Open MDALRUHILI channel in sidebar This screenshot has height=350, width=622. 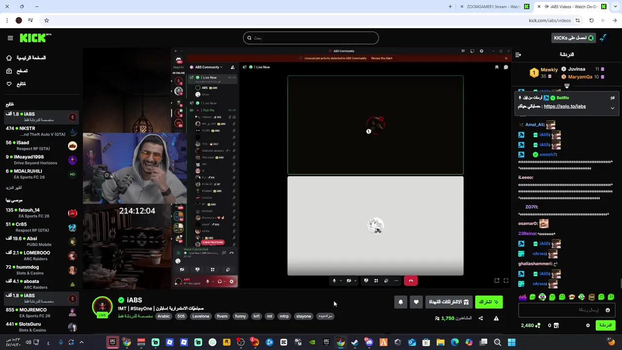pyautogui.click(x=41, y=174)
